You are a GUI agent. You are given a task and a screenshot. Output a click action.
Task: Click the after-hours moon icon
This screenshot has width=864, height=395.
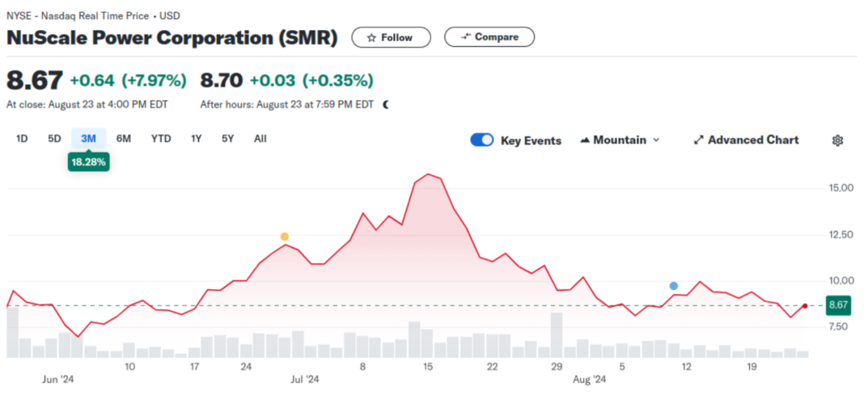click(386, 104)
